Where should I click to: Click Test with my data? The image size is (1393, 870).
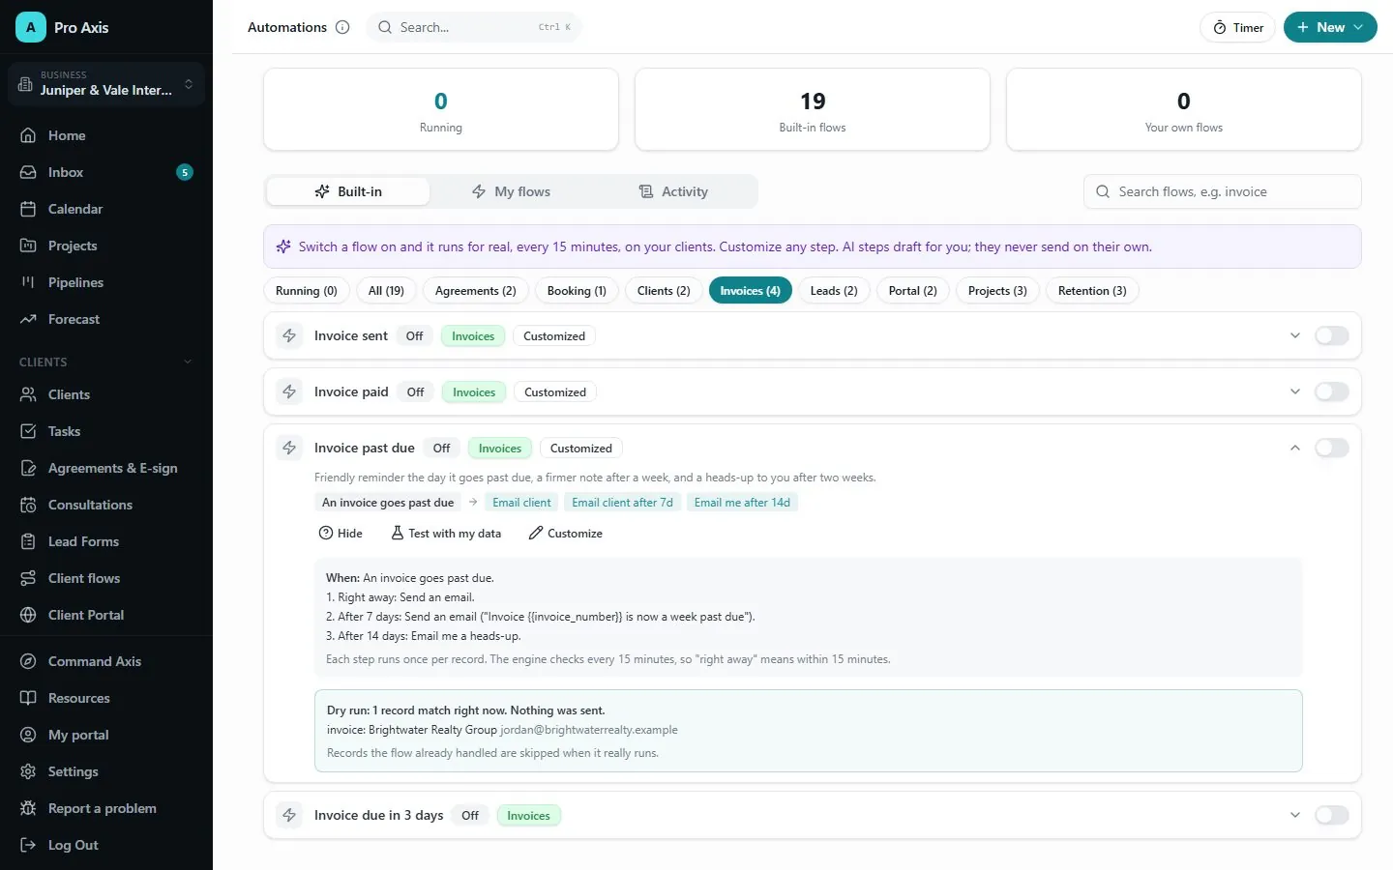[x=446, y=534]
